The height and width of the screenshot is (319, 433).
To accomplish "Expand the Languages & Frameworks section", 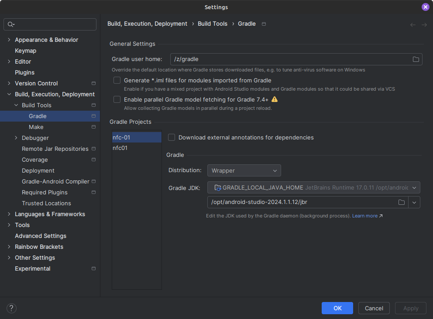I will [x=9, y=214].
